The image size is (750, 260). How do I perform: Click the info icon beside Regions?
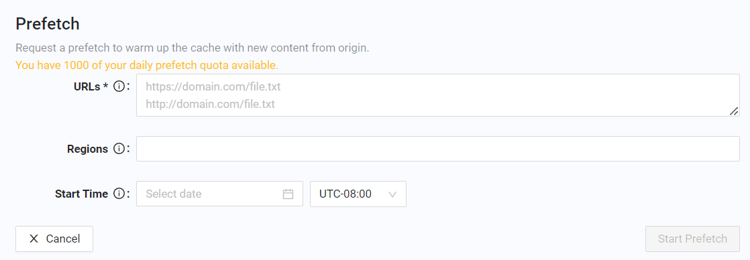click(119, 149)
